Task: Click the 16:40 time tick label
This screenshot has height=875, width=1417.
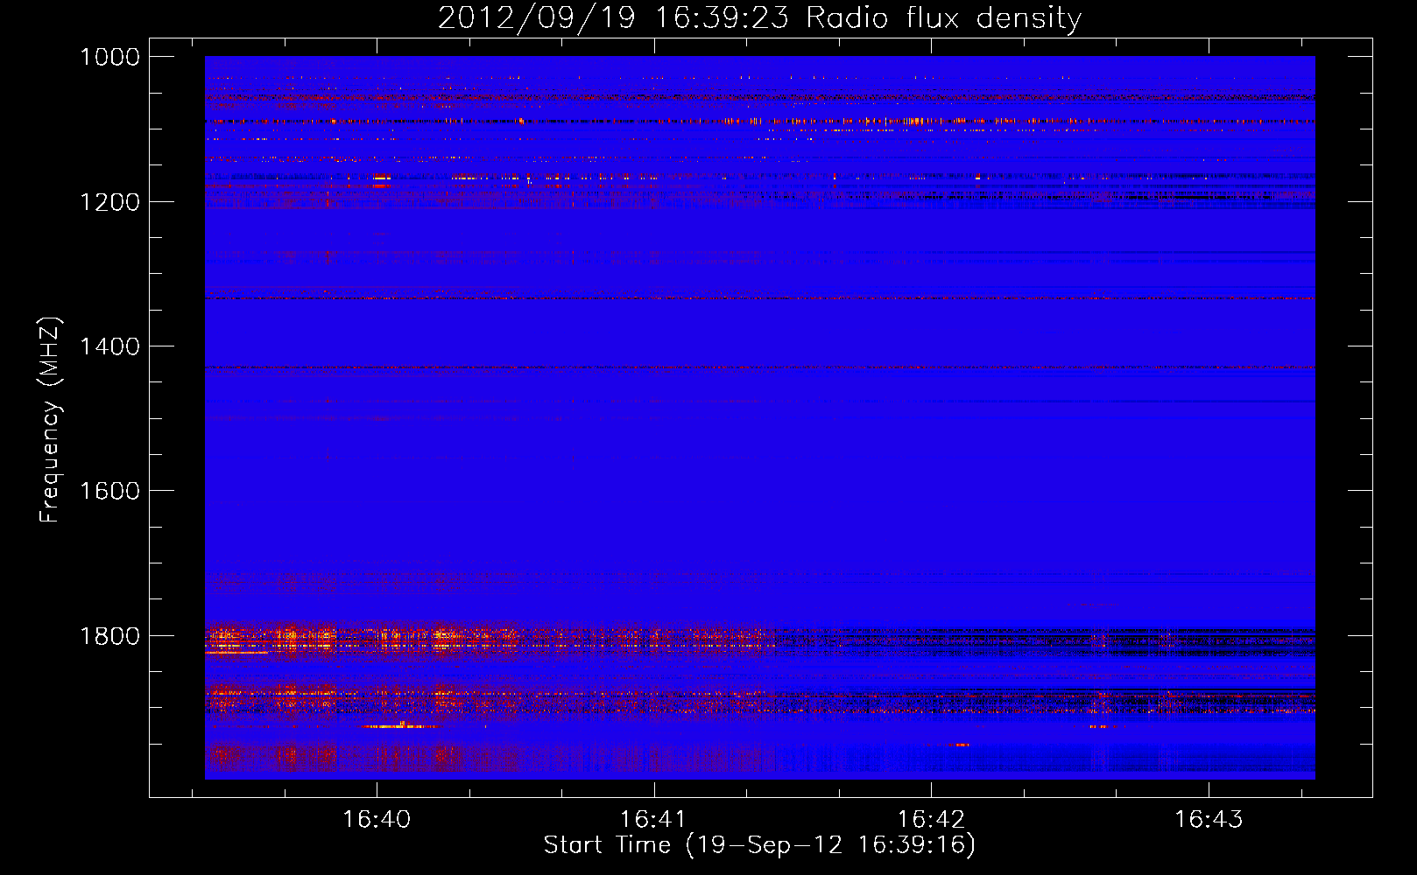Action: tap(377, 819)
